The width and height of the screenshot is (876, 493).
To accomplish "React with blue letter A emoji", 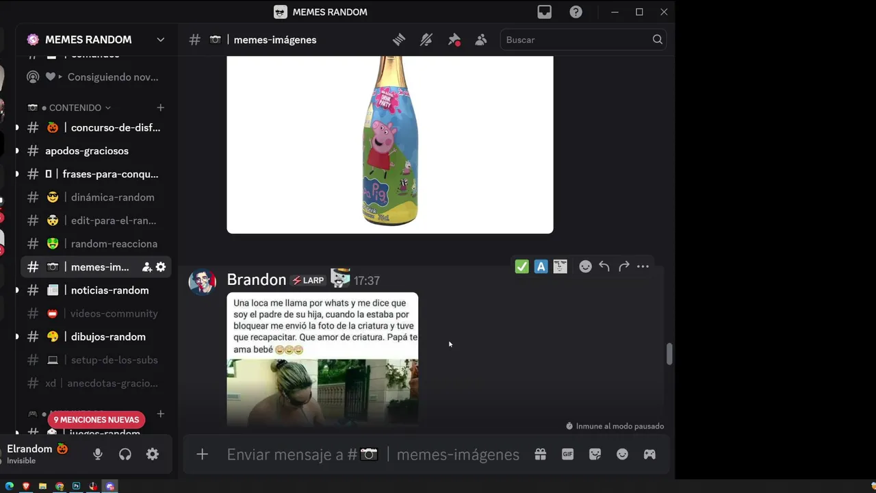I will (x=541, y=266).
